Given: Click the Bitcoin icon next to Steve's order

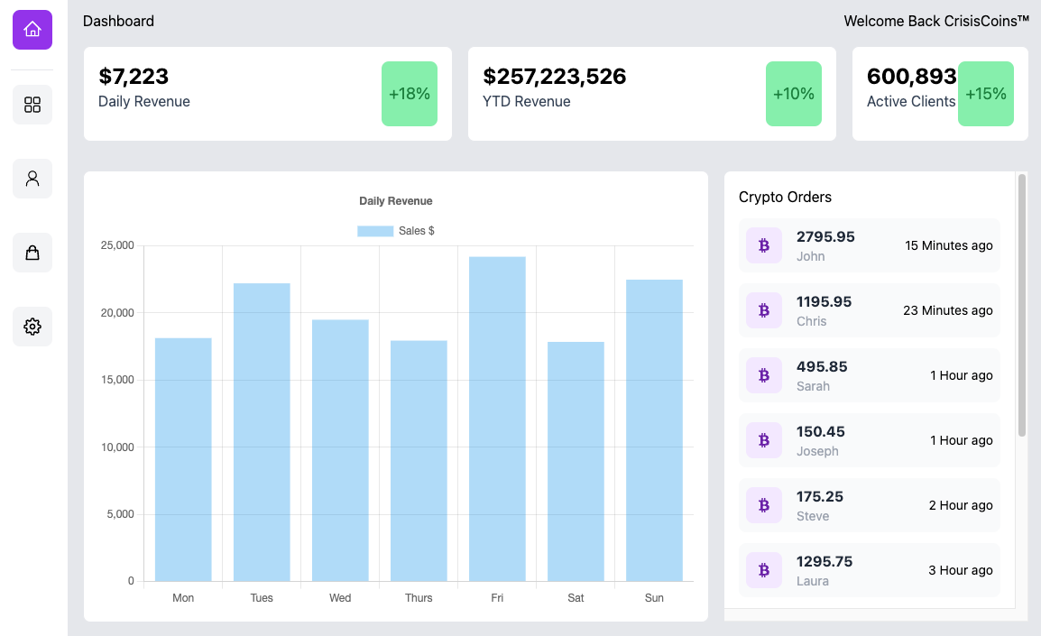Looking at the screenshot, I should tap(764, 505).
